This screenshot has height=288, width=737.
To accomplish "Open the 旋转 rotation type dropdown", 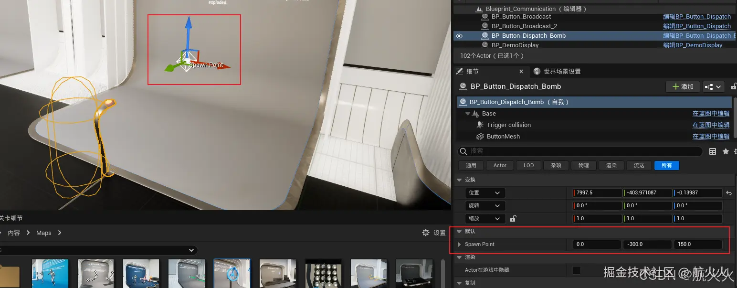I will (x=485, y=206).
